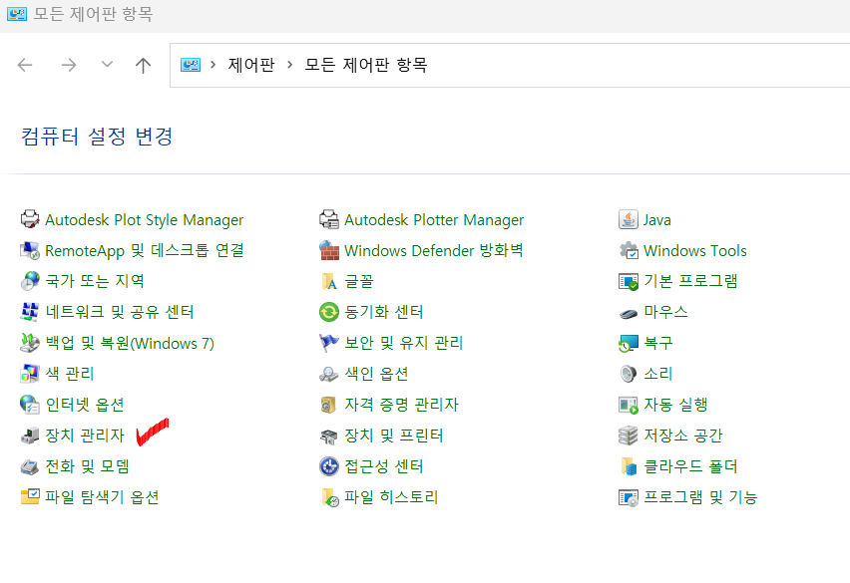Click the Control Panel icon in address bar
Viewport: 850px width, 583px height.
click(x=191, y=65)
